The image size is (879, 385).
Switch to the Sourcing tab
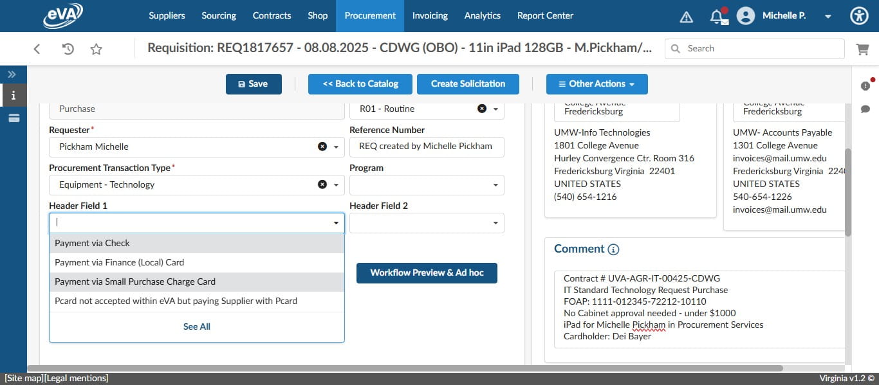218,15
